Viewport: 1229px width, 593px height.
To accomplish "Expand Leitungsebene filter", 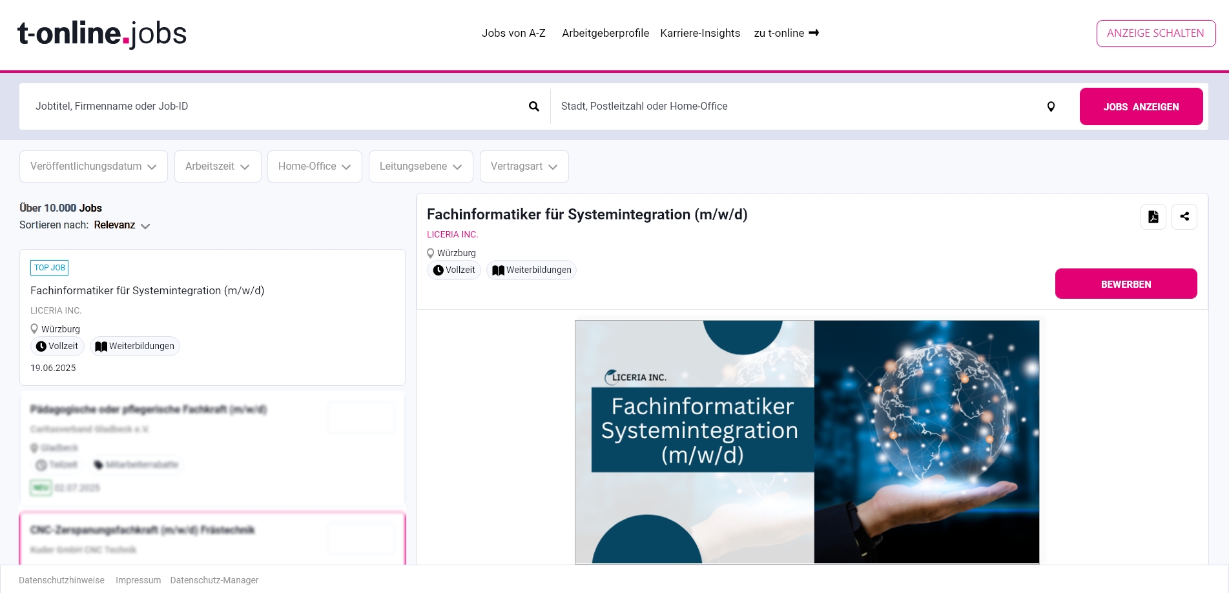I will tap(421, 166).
